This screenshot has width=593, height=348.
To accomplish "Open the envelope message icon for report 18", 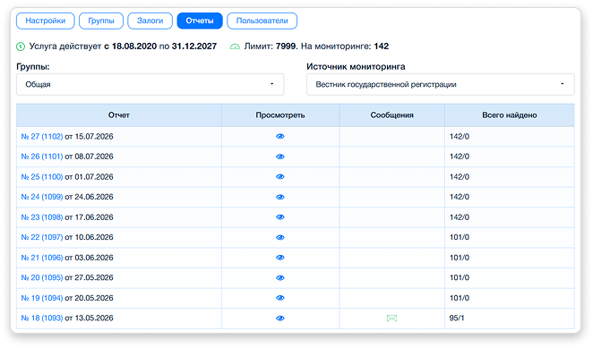I will point(391,318).
